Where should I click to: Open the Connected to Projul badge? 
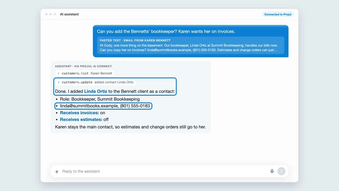[278, 14]
